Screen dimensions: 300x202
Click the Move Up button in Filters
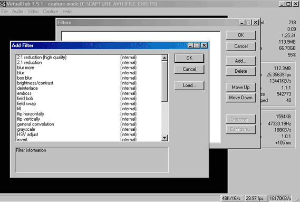click(x=241, y=88)
